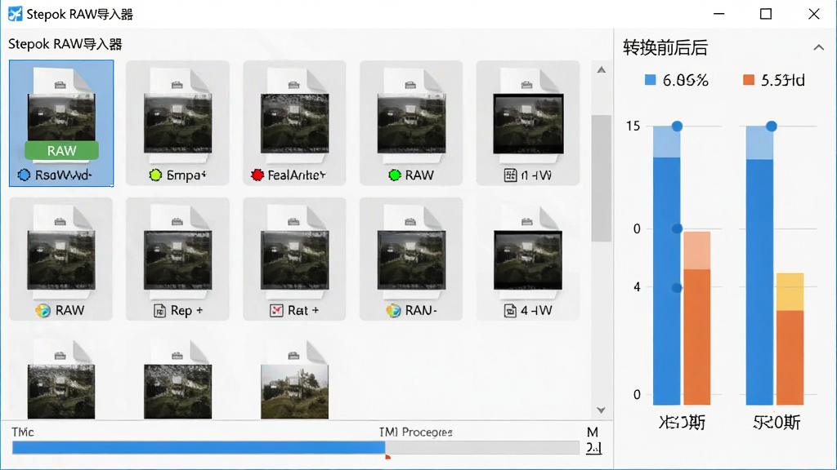Screen dimensions: 837x470
Task: Collapse the 转换前后后 panel with the chevron
Action: [x=818, y=48]
